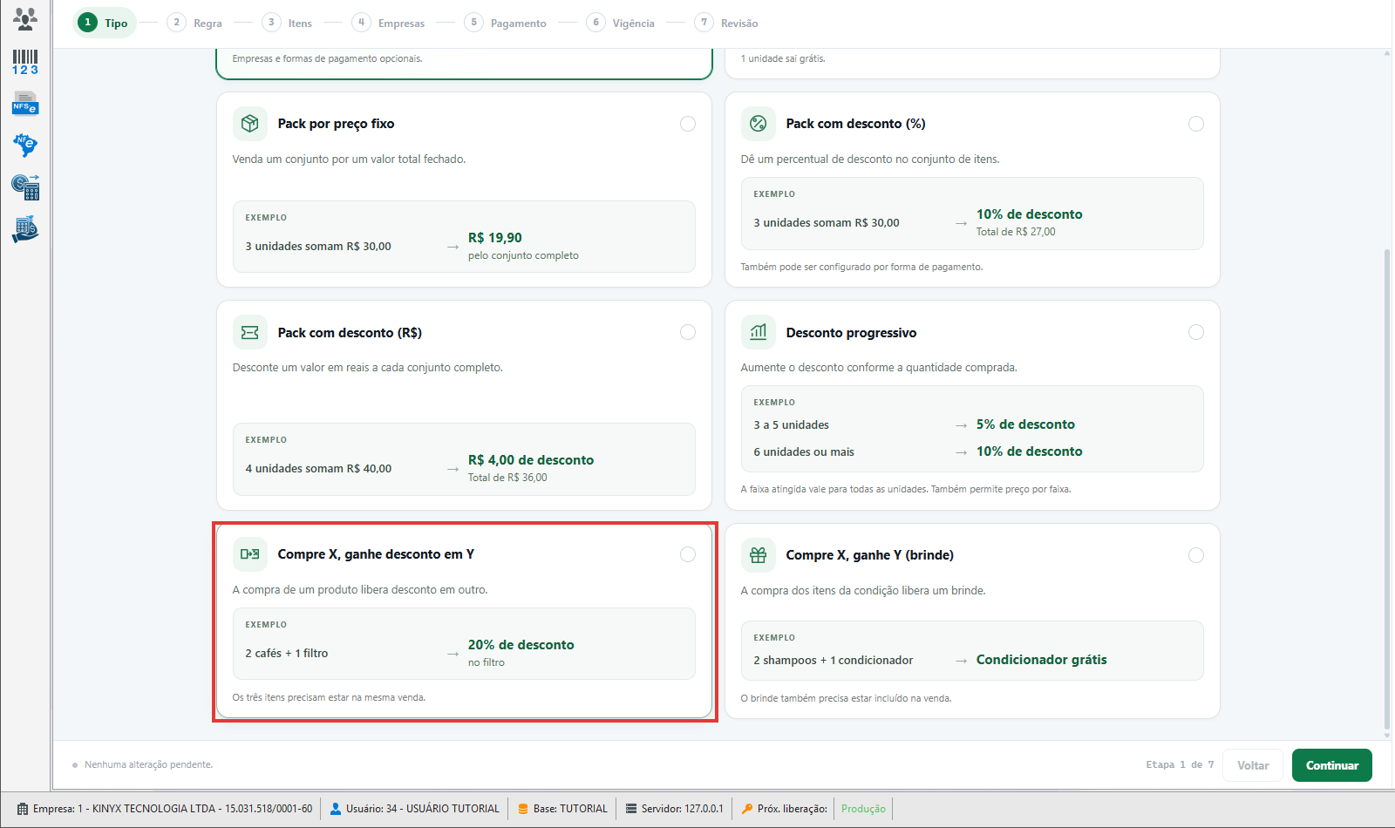The image size is (1395, 828).
Task: Click the 'R$ 4,00 de desconto' example text
Action: 531,460
